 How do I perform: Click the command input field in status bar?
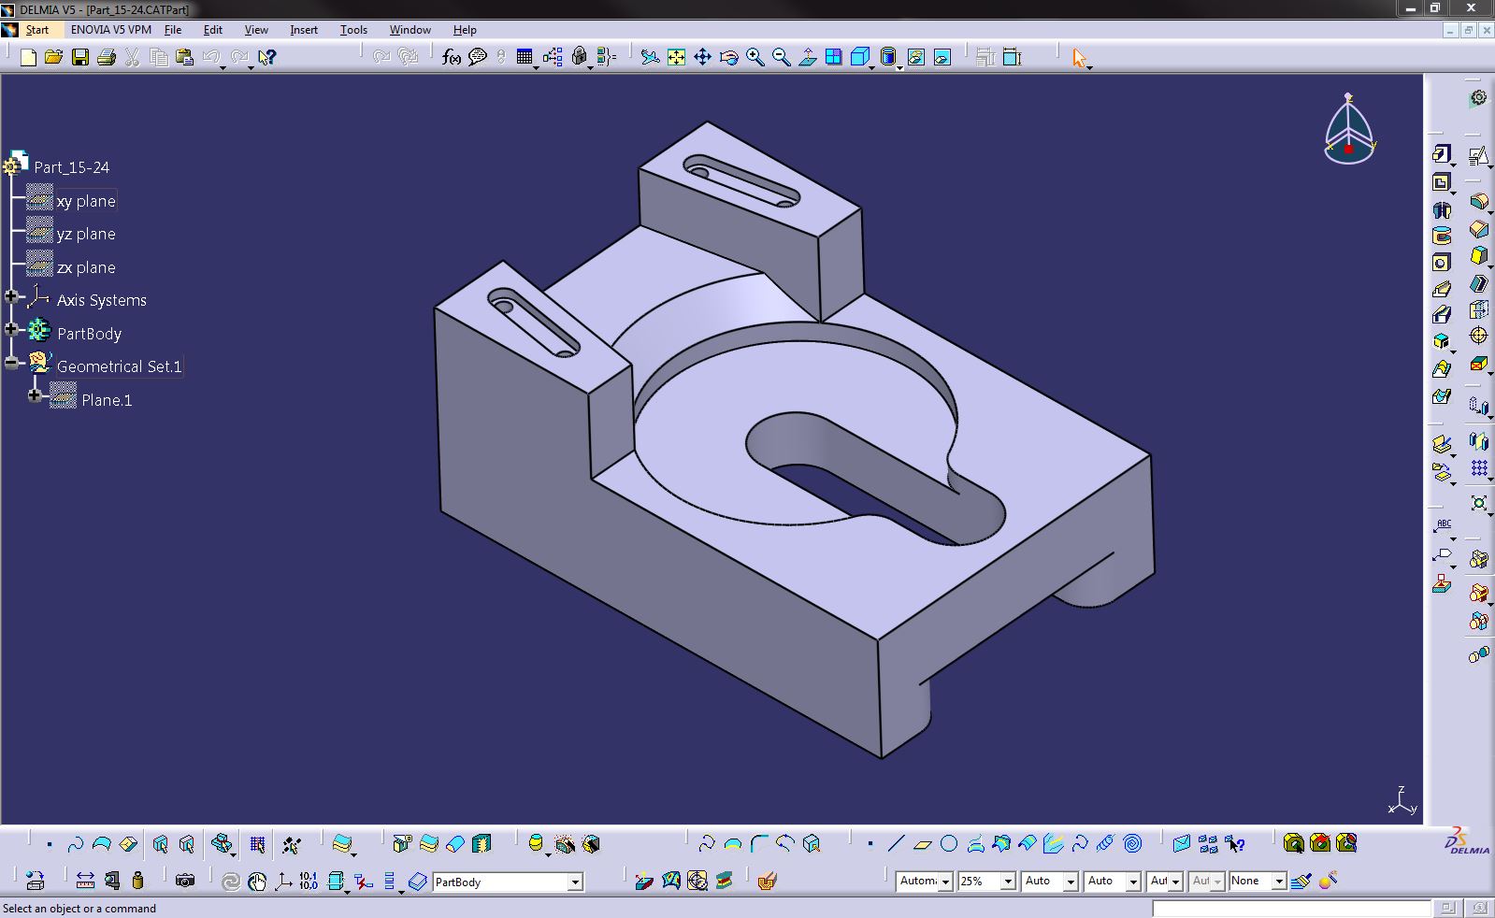(x=1291, y=909)
